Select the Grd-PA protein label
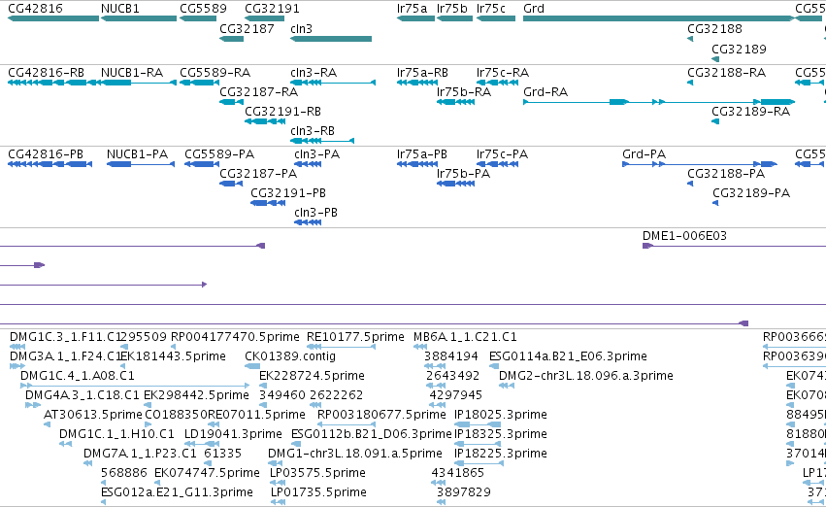This screenshot has width=826, height=507. (x=644, y=153)
